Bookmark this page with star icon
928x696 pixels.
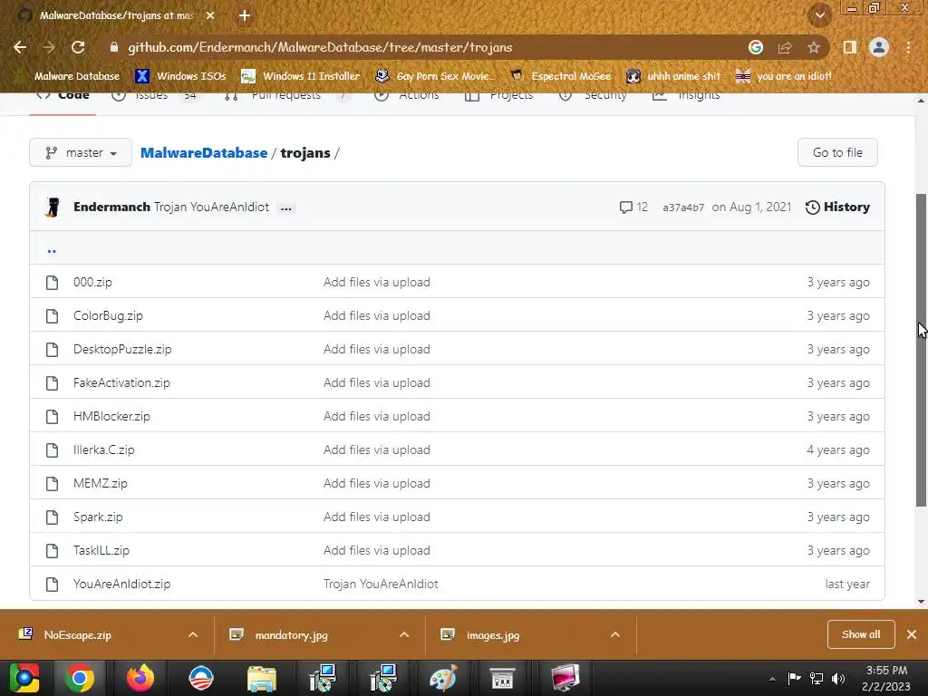(814, 47)
